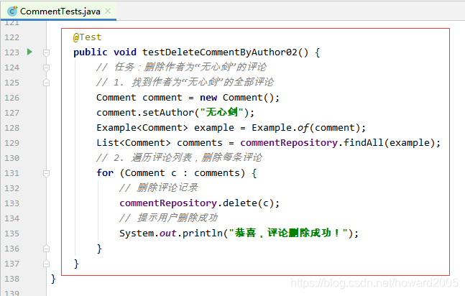Click the comment '// 2. 遍历评论列表，删除每条评论'
465x296 pixels.
click(x=179, y=158)
